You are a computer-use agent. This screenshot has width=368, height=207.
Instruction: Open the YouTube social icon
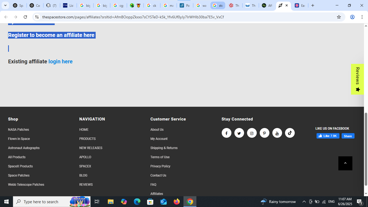[277, 133]
